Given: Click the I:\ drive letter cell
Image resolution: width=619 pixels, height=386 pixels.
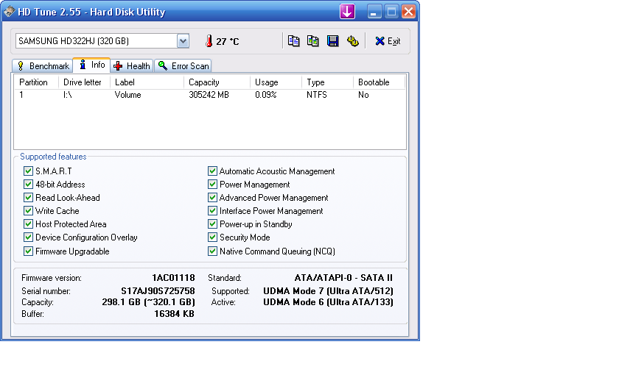Looking at the screenshot, I should pos(68,95).
